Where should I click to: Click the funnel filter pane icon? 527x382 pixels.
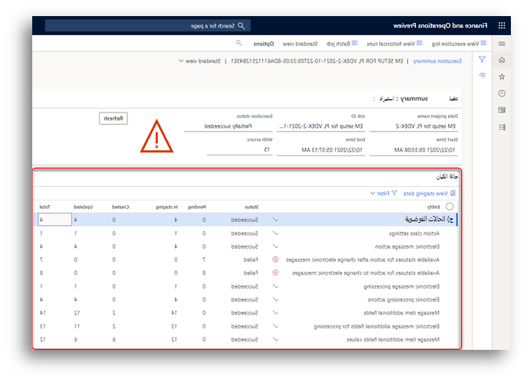[482, 60]
